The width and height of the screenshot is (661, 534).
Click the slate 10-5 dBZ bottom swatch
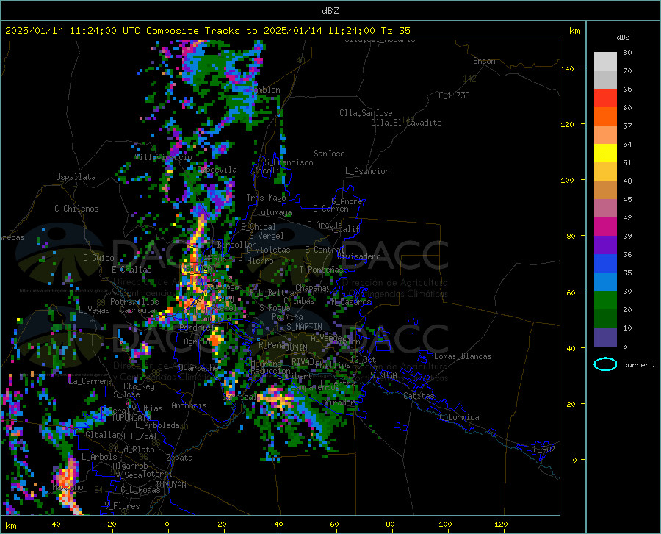tap(605, 337)
